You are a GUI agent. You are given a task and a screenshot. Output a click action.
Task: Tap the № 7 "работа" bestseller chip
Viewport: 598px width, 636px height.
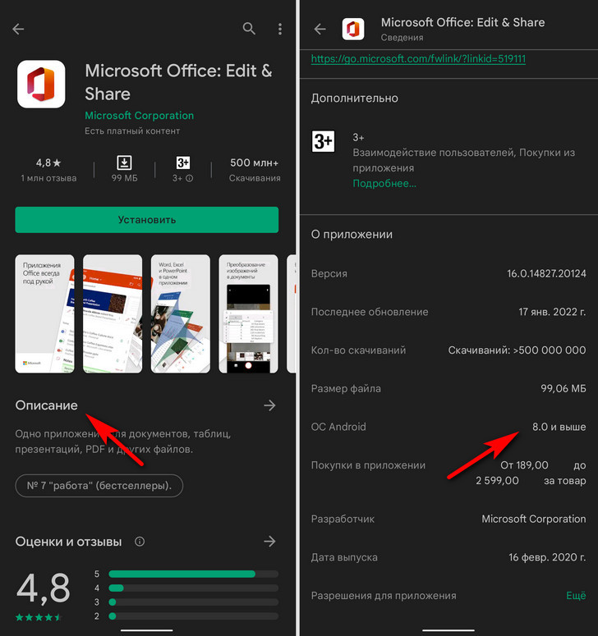click(x=99, y=486)
